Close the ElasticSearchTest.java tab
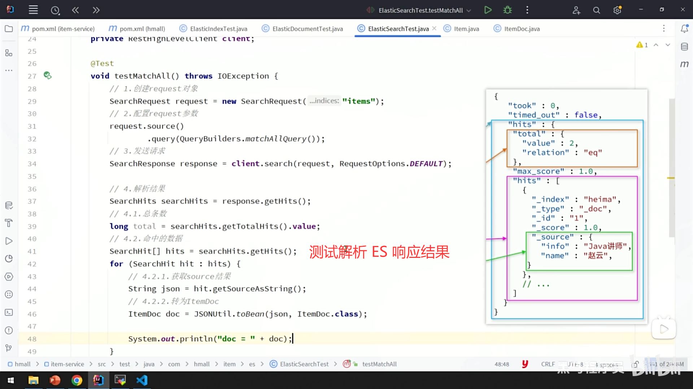Viewport: 693px width, 389px height. click(434, 28)
